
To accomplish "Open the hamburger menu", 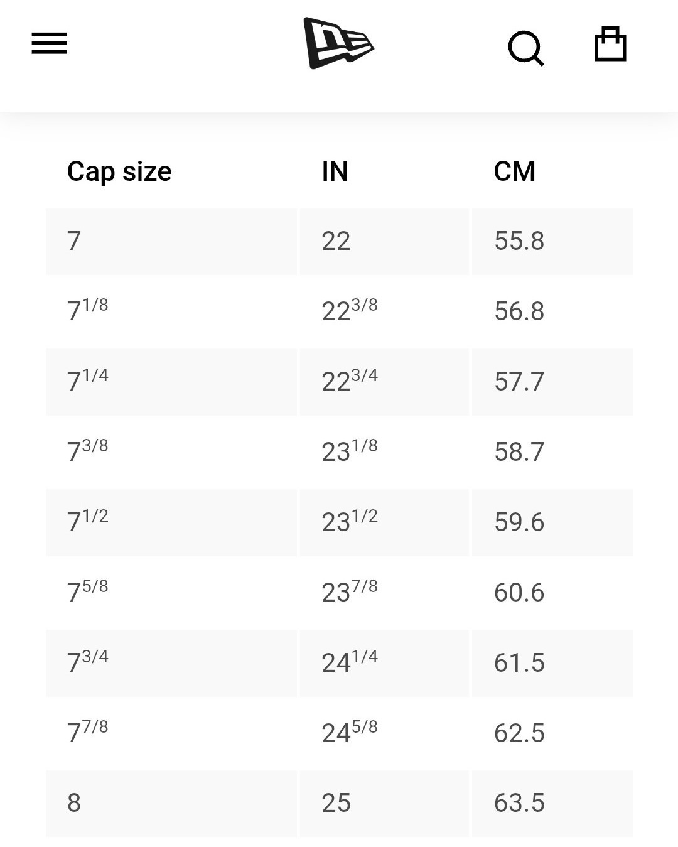I will 50,43.
